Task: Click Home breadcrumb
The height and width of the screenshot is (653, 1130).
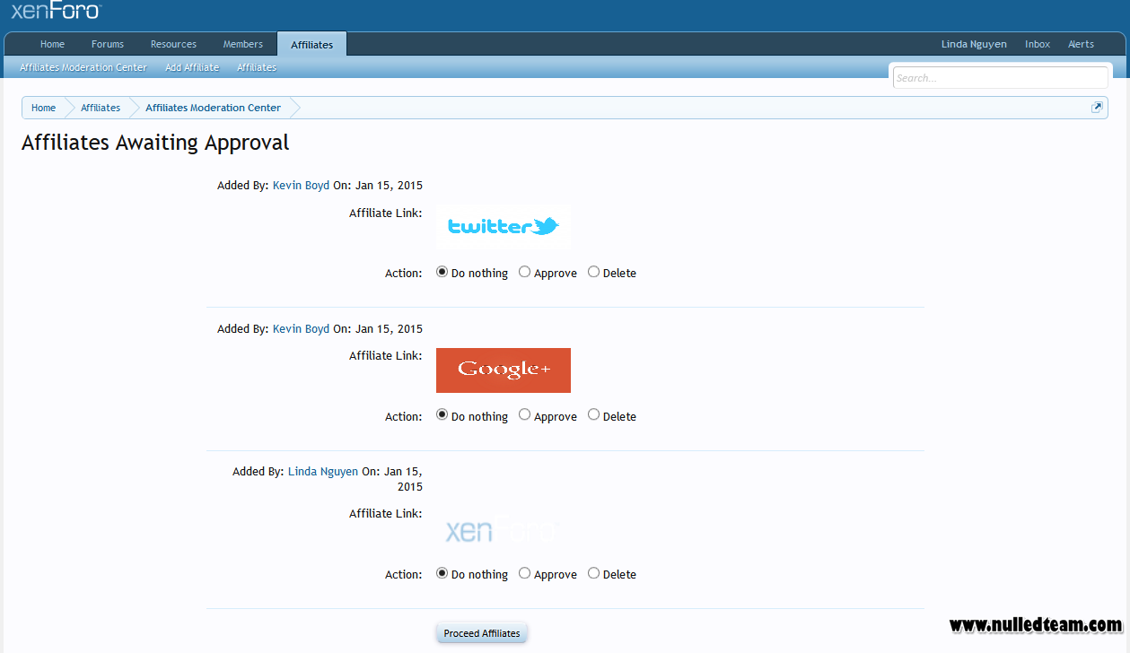Action: click(43, 108)
